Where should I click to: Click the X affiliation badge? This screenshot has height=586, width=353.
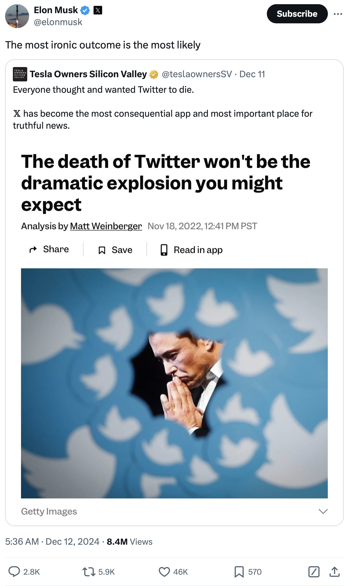(98, 10)
